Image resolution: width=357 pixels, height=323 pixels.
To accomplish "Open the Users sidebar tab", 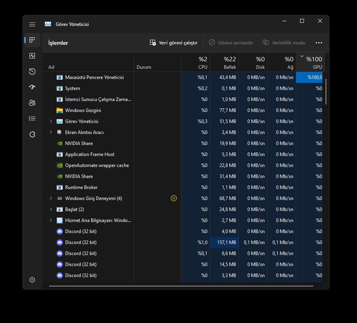I will point(32,103).
